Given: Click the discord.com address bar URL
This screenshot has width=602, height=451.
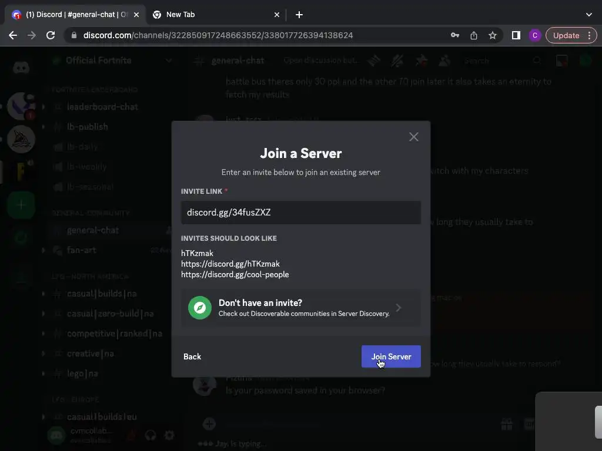Looking at the screenshot, I should [x=218, y=35].
